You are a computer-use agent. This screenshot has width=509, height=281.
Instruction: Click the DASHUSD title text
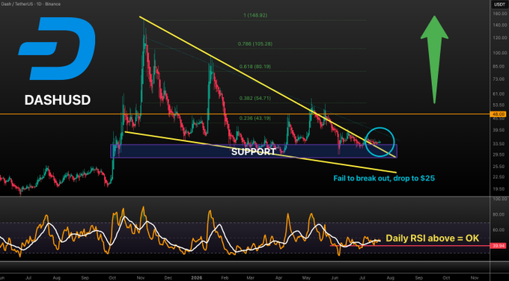(x=58, y=100)
